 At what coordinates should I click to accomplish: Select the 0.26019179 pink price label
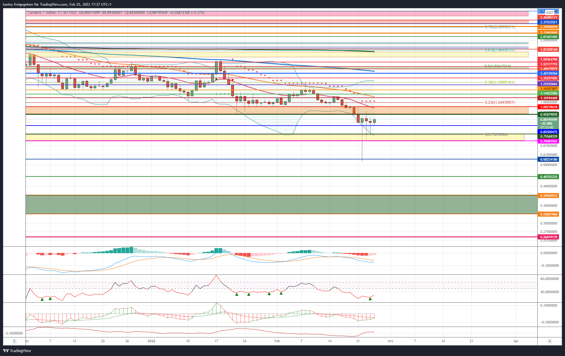[549, 237]
